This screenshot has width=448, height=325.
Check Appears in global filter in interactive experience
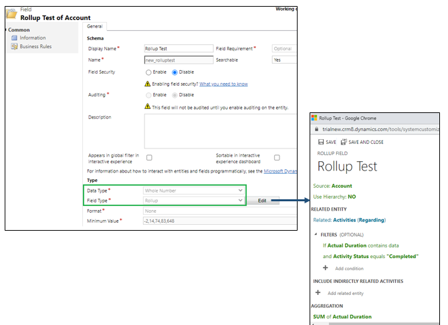pyautogui.click(x=149, y=158)
